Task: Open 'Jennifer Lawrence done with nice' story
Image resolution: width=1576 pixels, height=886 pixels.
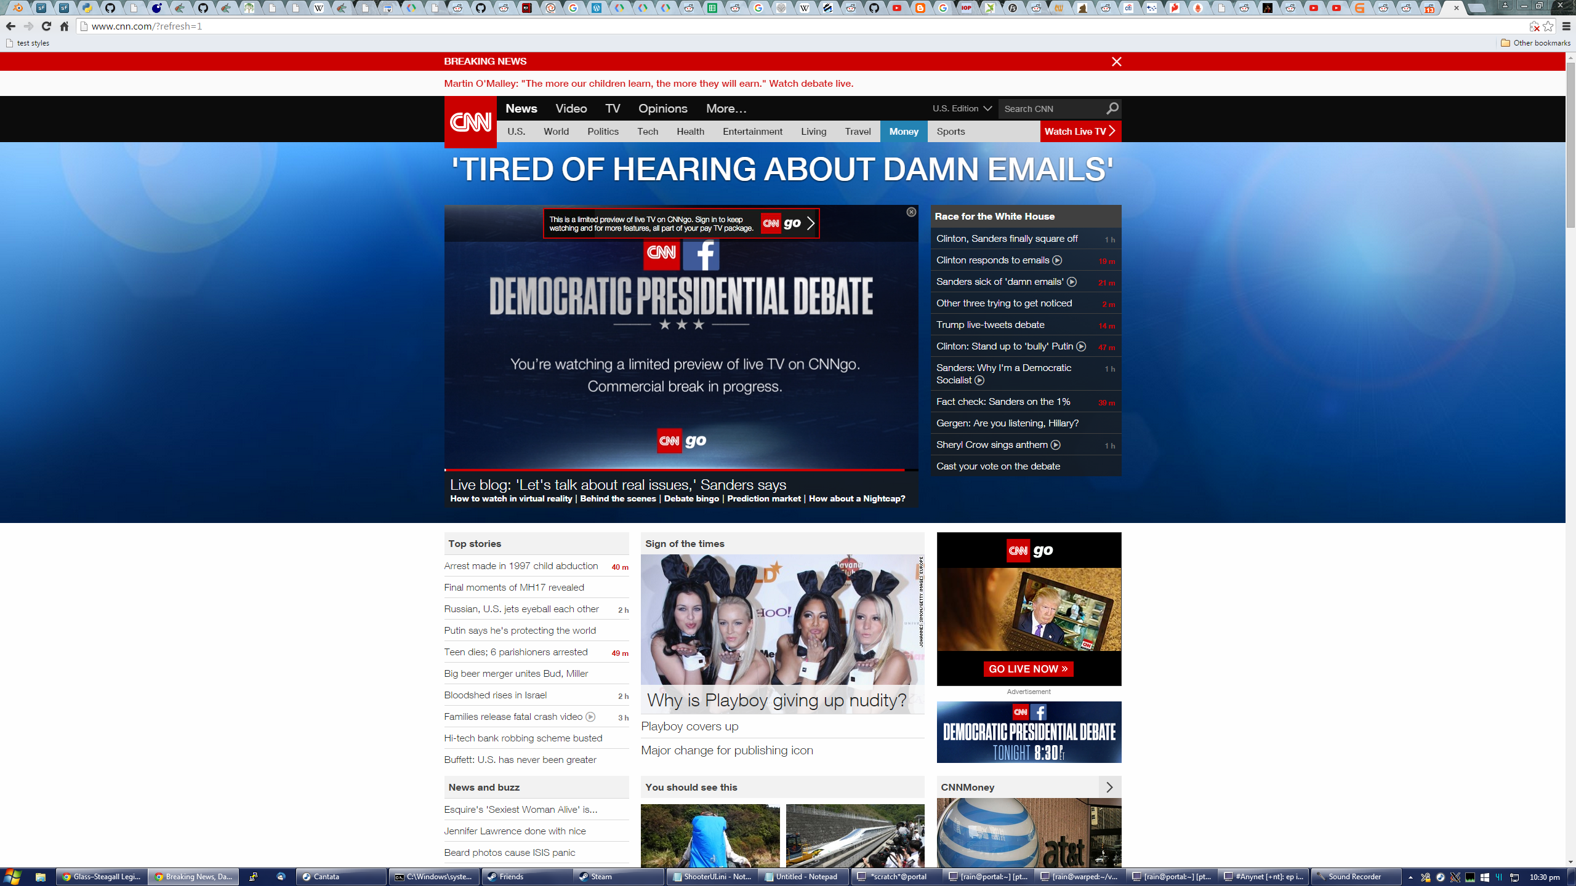Action: (x=515, y=831)
